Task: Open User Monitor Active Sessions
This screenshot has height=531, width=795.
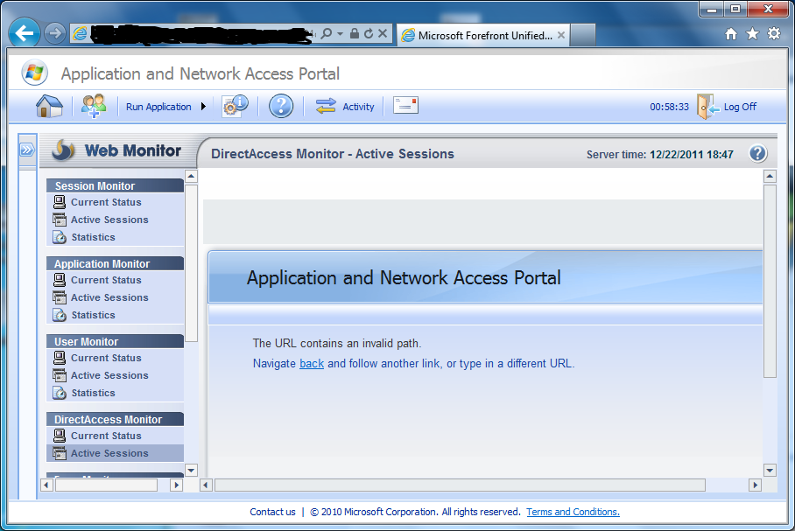Action: (109, 376)
